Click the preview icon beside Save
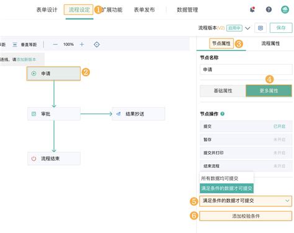The width and height of the screenshot is (294, 233). (261, 28)
